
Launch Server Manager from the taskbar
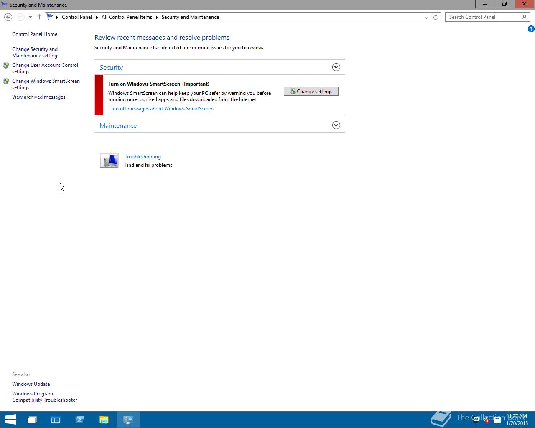[x=56, y=420]
